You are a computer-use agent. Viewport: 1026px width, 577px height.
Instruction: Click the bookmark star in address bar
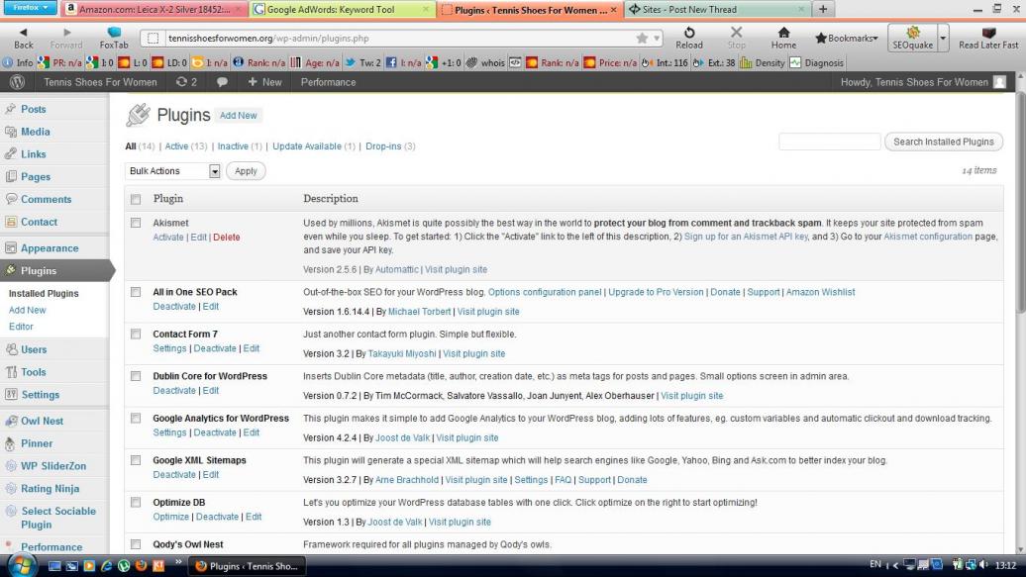tap(642, 39)
